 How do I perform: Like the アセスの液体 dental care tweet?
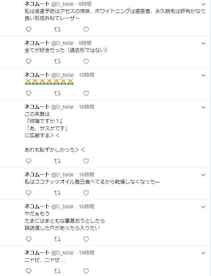coord(86,29)
